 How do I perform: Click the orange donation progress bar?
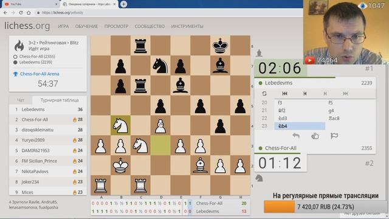[x=279, y=207]
